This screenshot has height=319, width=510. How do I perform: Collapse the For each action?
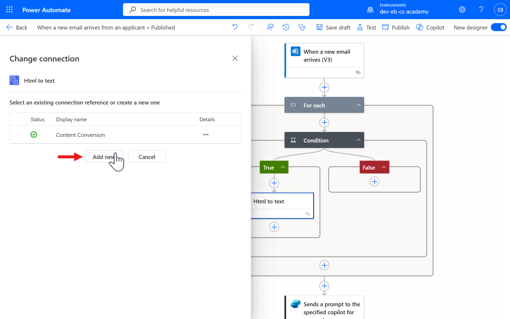(358, 105)
